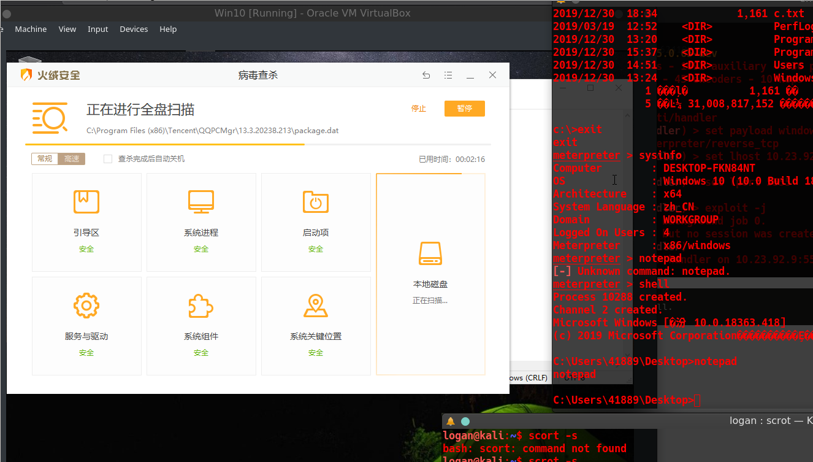Open the Help menu in VirtualBox

pos(168,29)
